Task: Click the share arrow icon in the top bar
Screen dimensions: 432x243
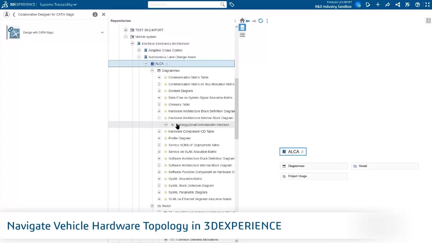Action: 388,5
